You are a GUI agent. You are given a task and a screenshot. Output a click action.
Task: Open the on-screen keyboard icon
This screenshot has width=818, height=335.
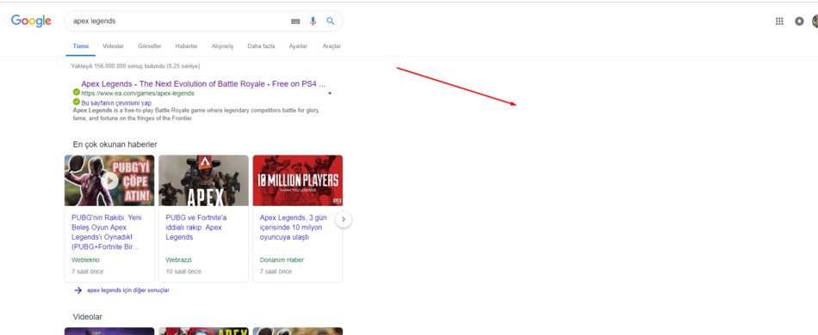click(x=296, y=21)
